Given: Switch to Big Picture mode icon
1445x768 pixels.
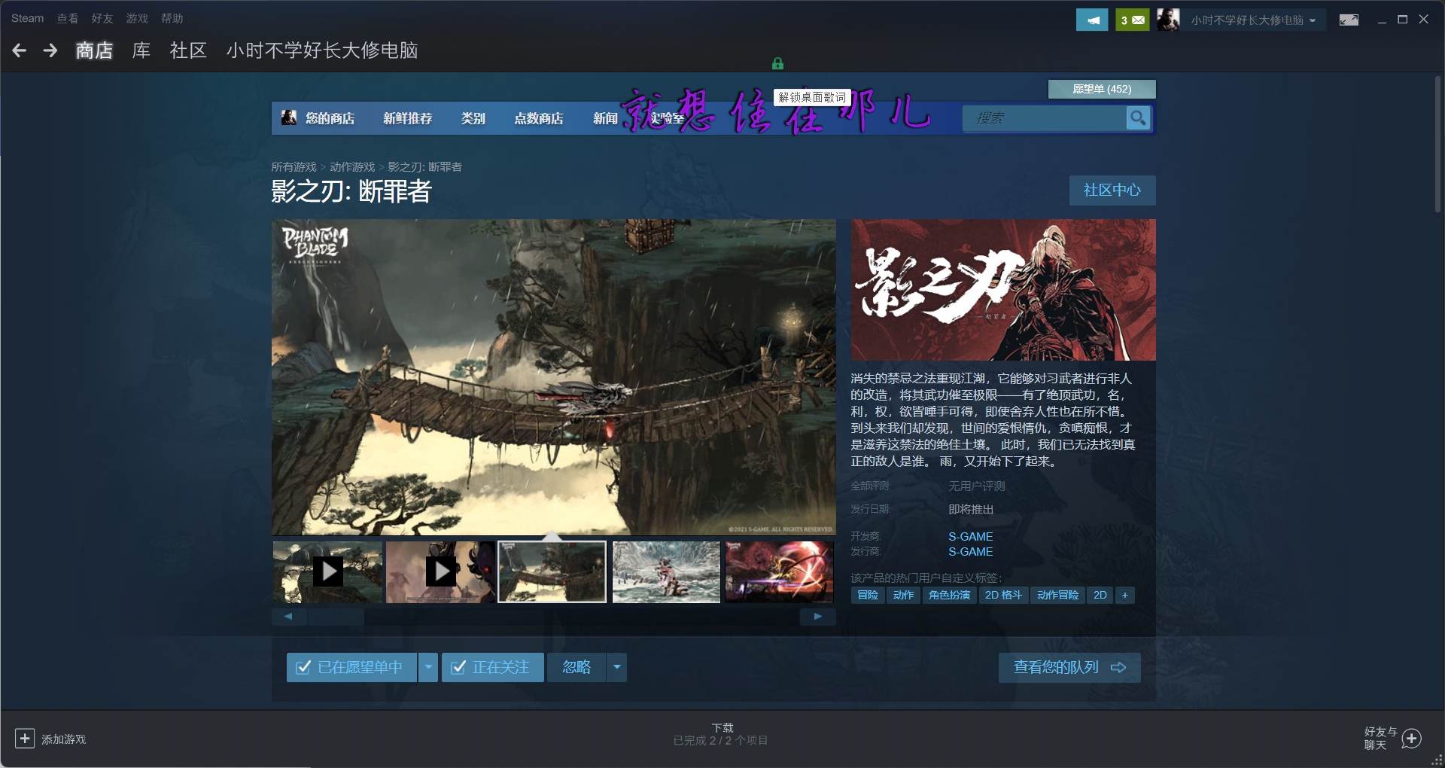Looking at the screenshot, I should [x=1349, y=20].
